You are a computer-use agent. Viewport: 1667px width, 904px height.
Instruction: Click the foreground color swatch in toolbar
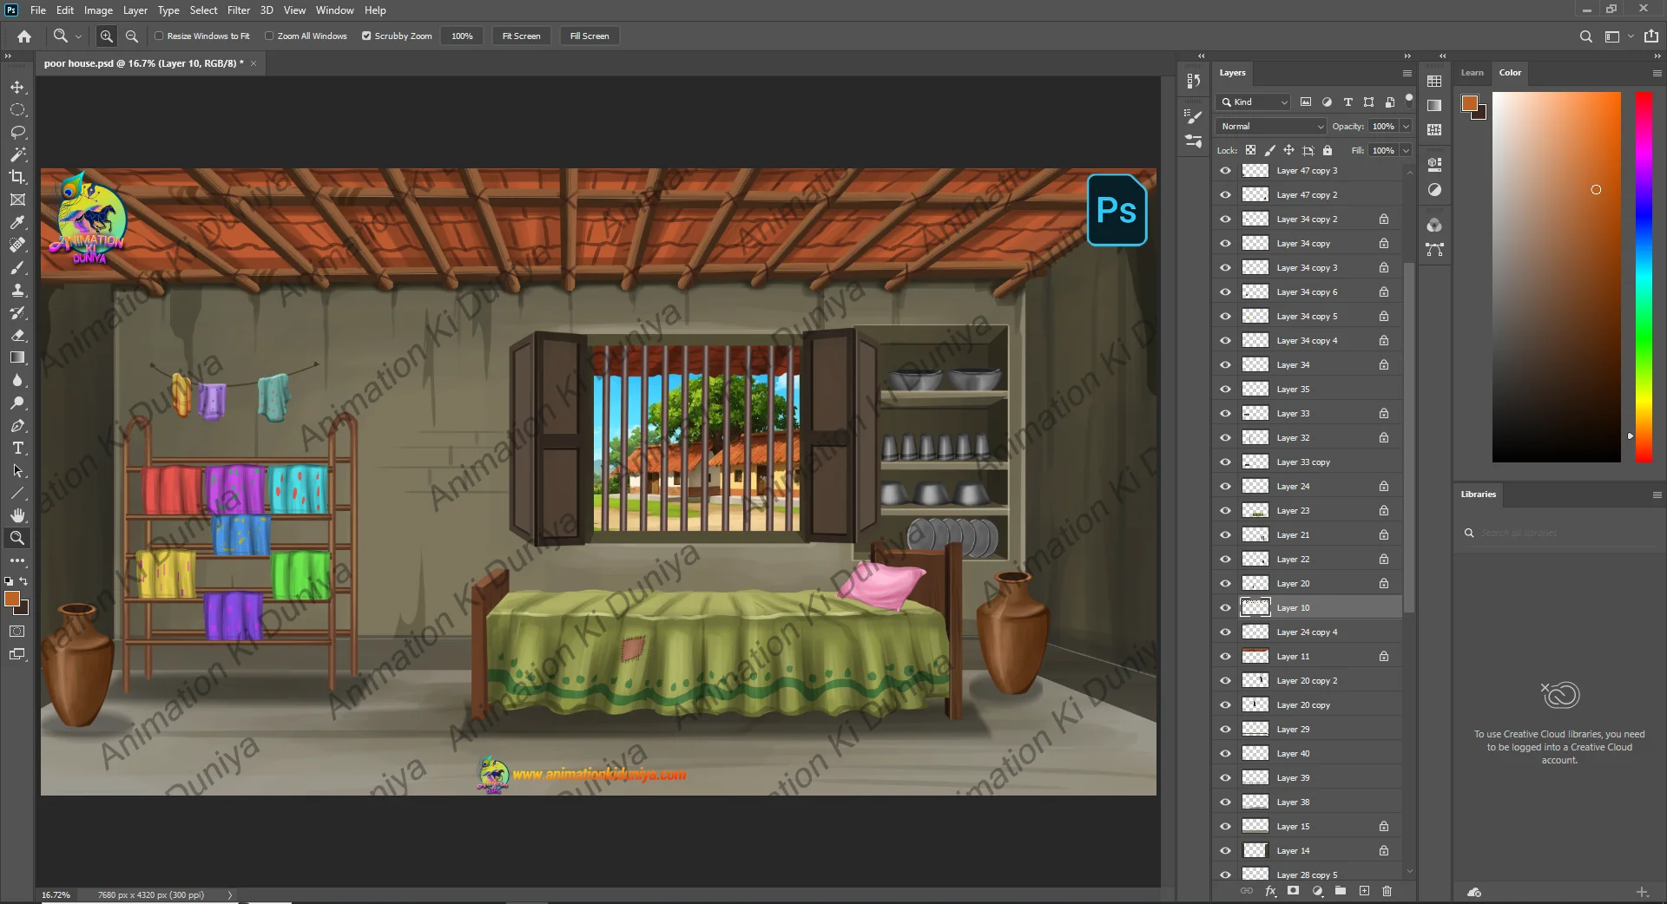(x=12, y=599)
